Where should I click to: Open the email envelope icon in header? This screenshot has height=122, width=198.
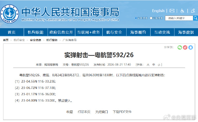pos(172,11)
